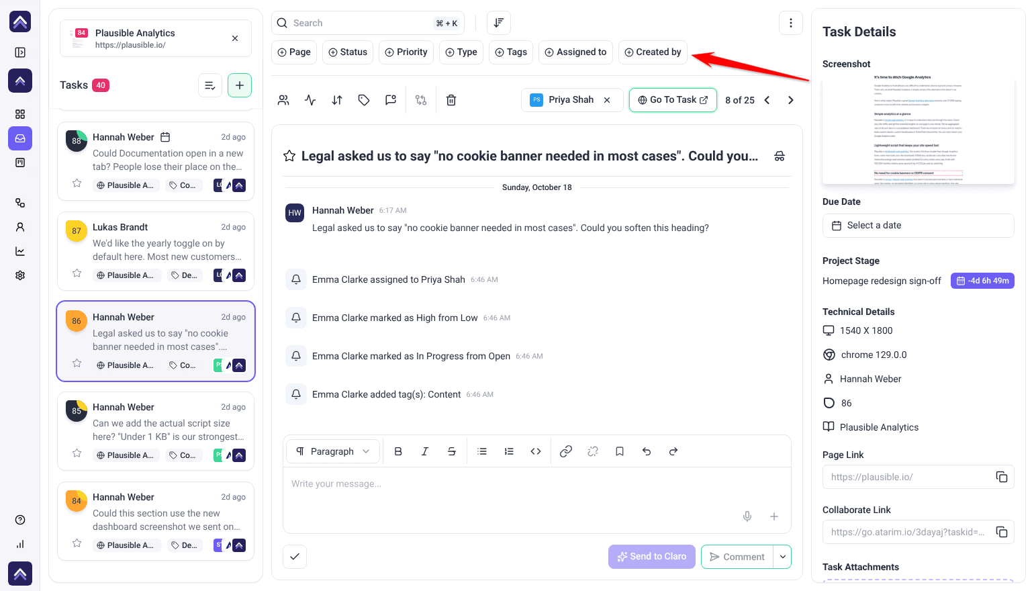Star the cookie banner task title
The image size is (1034, 591).
289,156
